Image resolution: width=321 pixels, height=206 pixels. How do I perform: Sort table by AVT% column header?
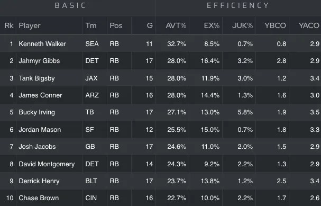[x=176, y=25]
